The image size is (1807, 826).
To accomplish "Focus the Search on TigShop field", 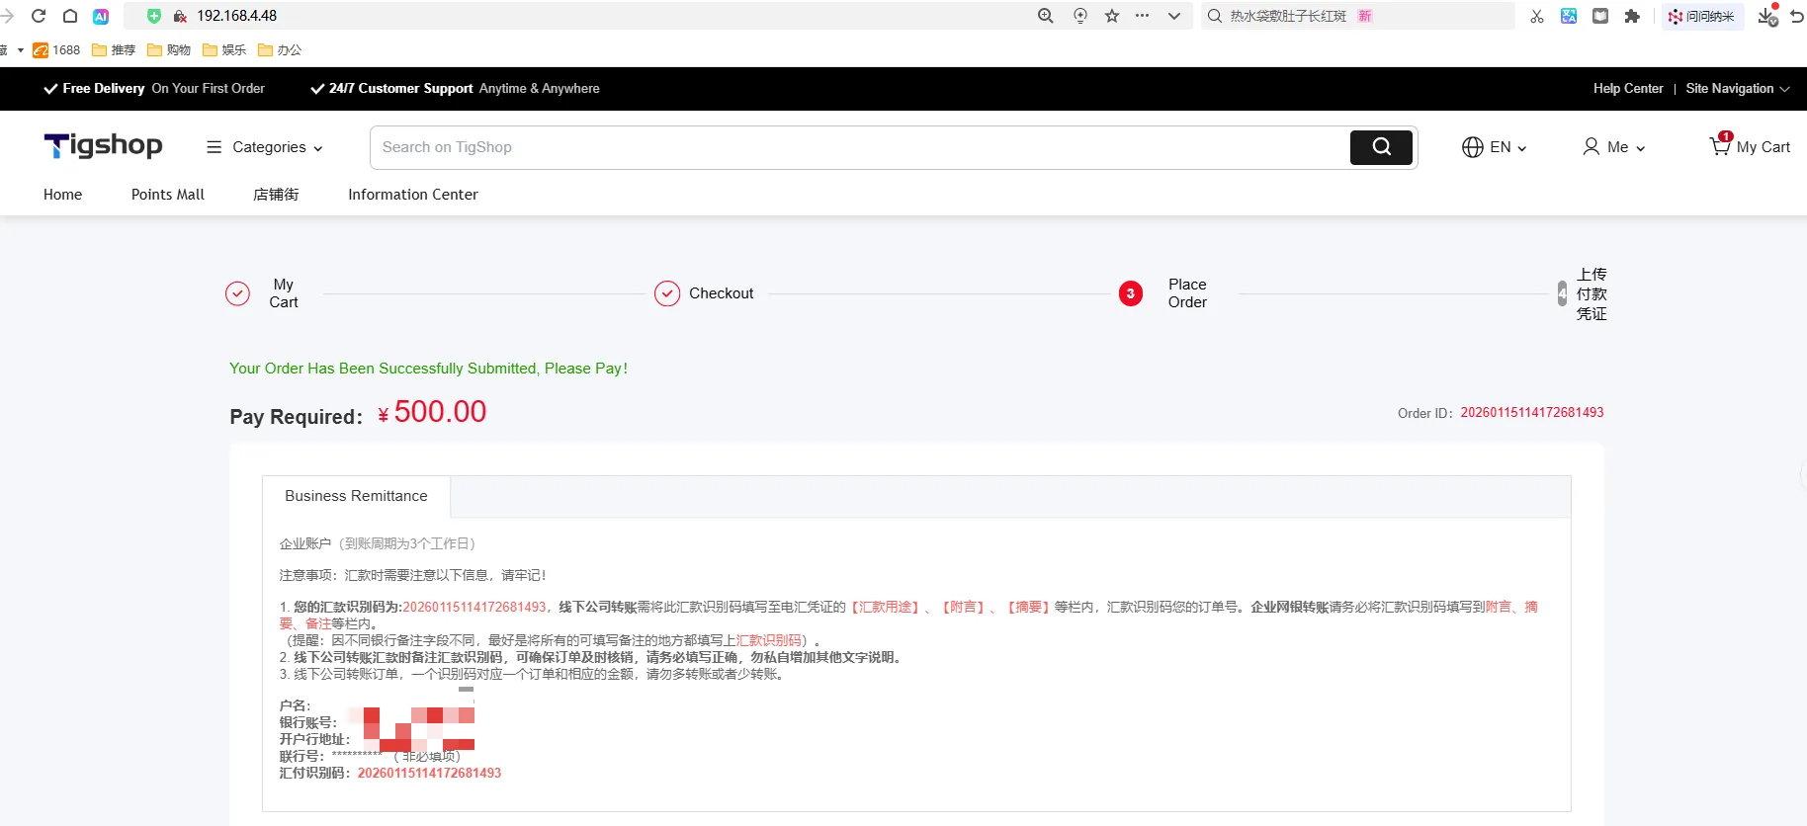I will coord(860,147).
